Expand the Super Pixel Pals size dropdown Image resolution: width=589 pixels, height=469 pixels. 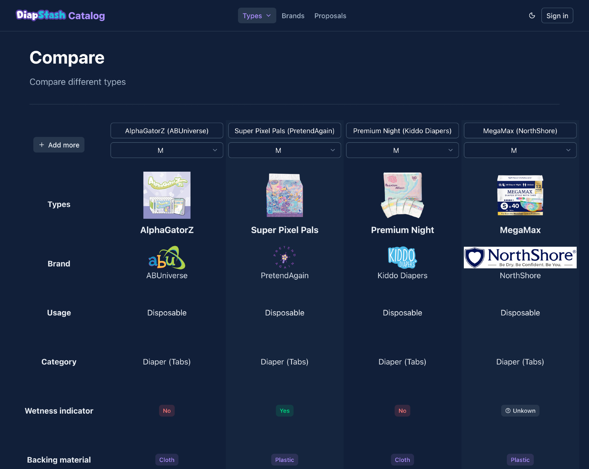tap(284, 150)
